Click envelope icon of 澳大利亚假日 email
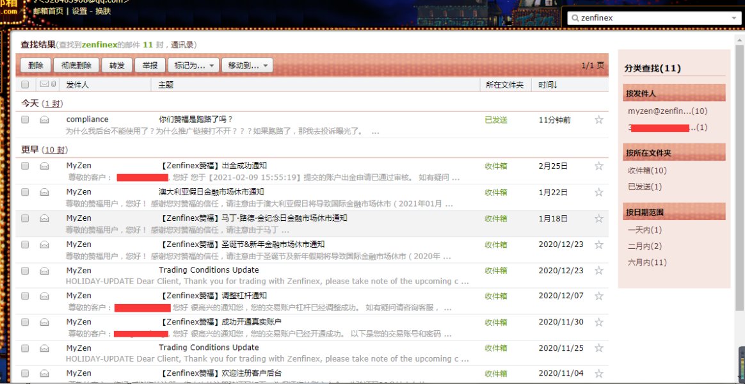Screen dimensions: 745x384 click(44, 193)
